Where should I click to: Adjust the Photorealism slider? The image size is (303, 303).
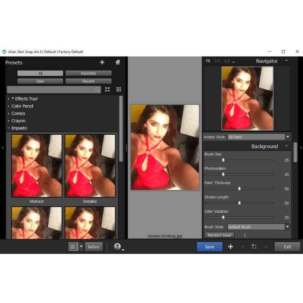click(223, 174)
